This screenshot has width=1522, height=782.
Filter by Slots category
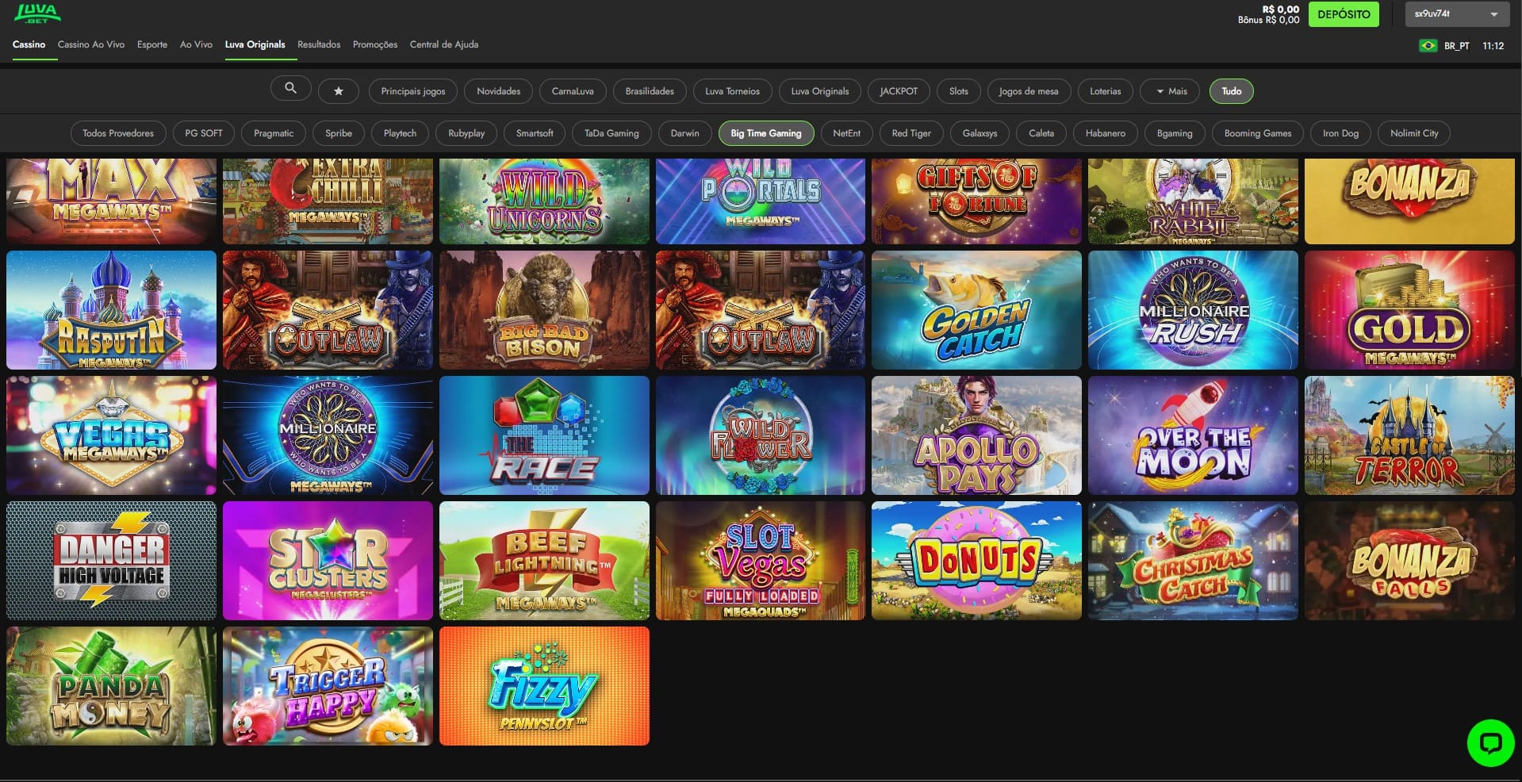point(959,91)
